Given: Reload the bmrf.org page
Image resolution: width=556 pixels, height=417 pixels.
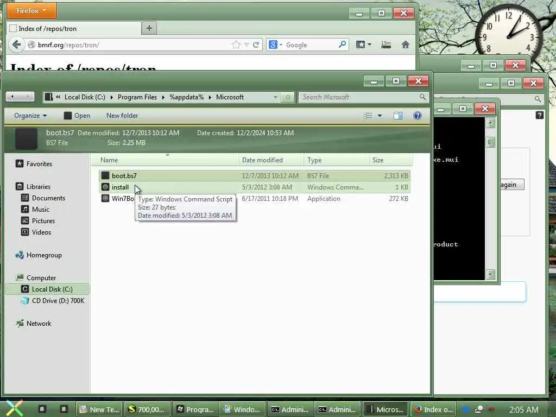Looking at the screenshot, I should 256,45.
